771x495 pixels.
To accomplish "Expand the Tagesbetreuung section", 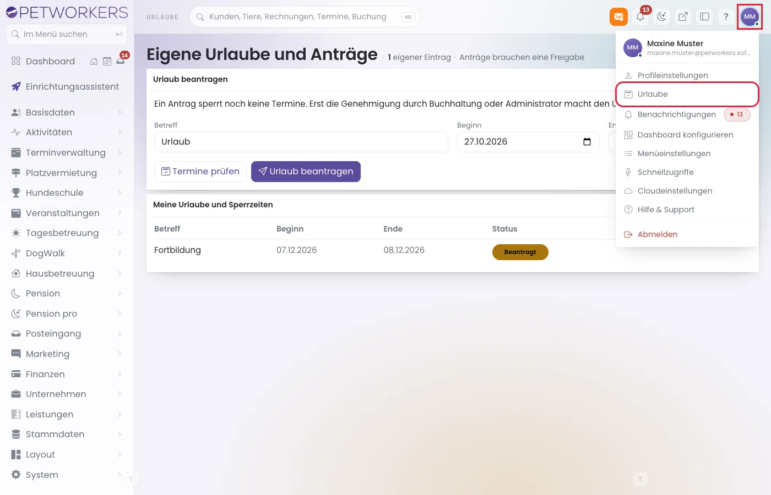I will 67,233.
